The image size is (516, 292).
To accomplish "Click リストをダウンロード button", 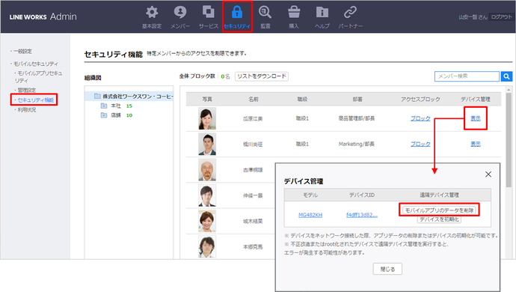I will pyautogui.click(x=262, y=76).
